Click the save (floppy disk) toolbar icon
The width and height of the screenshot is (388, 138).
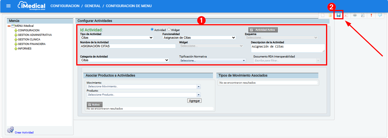(x=339, y=15)
